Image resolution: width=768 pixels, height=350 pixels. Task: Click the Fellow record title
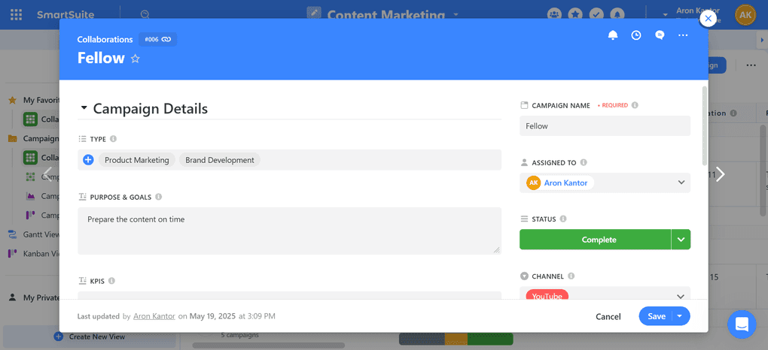pos(101,58)
